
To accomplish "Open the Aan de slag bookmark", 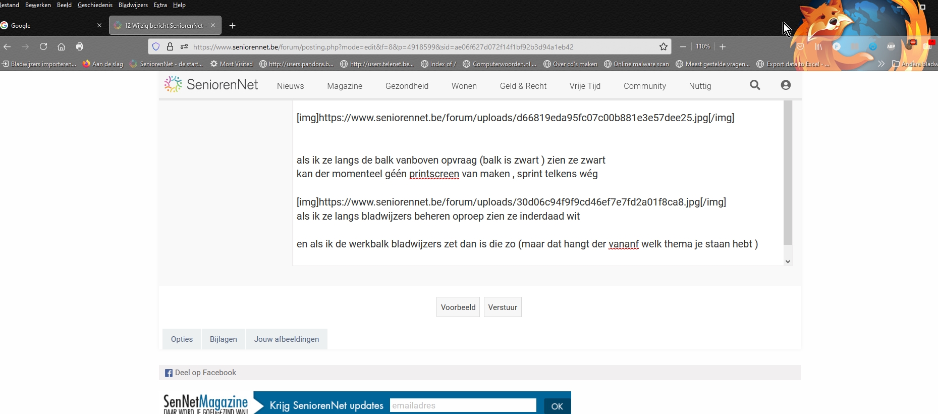I will (x=103, y=64).
